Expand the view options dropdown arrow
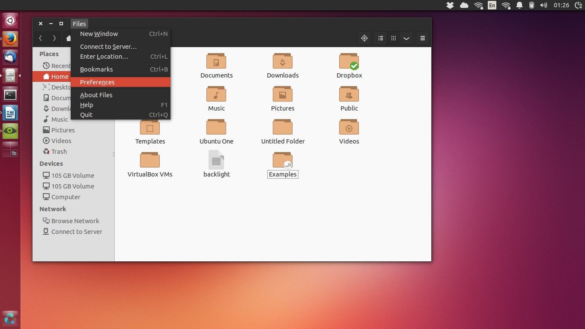 [x=406, y=38]
